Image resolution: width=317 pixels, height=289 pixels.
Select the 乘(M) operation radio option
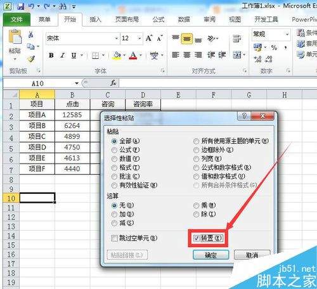(197, 205)
